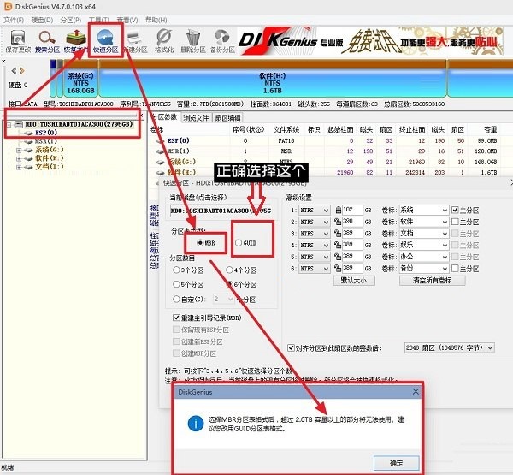Click the Format (格式化) toolbar icon

tap(164, 41)
